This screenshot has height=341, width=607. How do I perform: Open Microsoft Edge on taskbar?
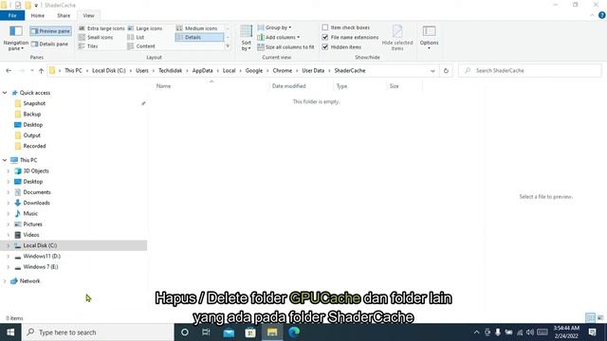pyautogui.click(x=294, y=332)
